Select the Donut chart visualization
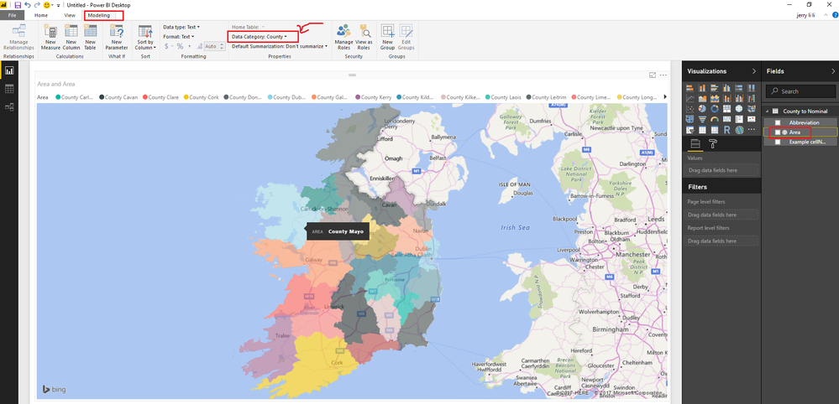839x404 pixels. [x=715, y=109]
